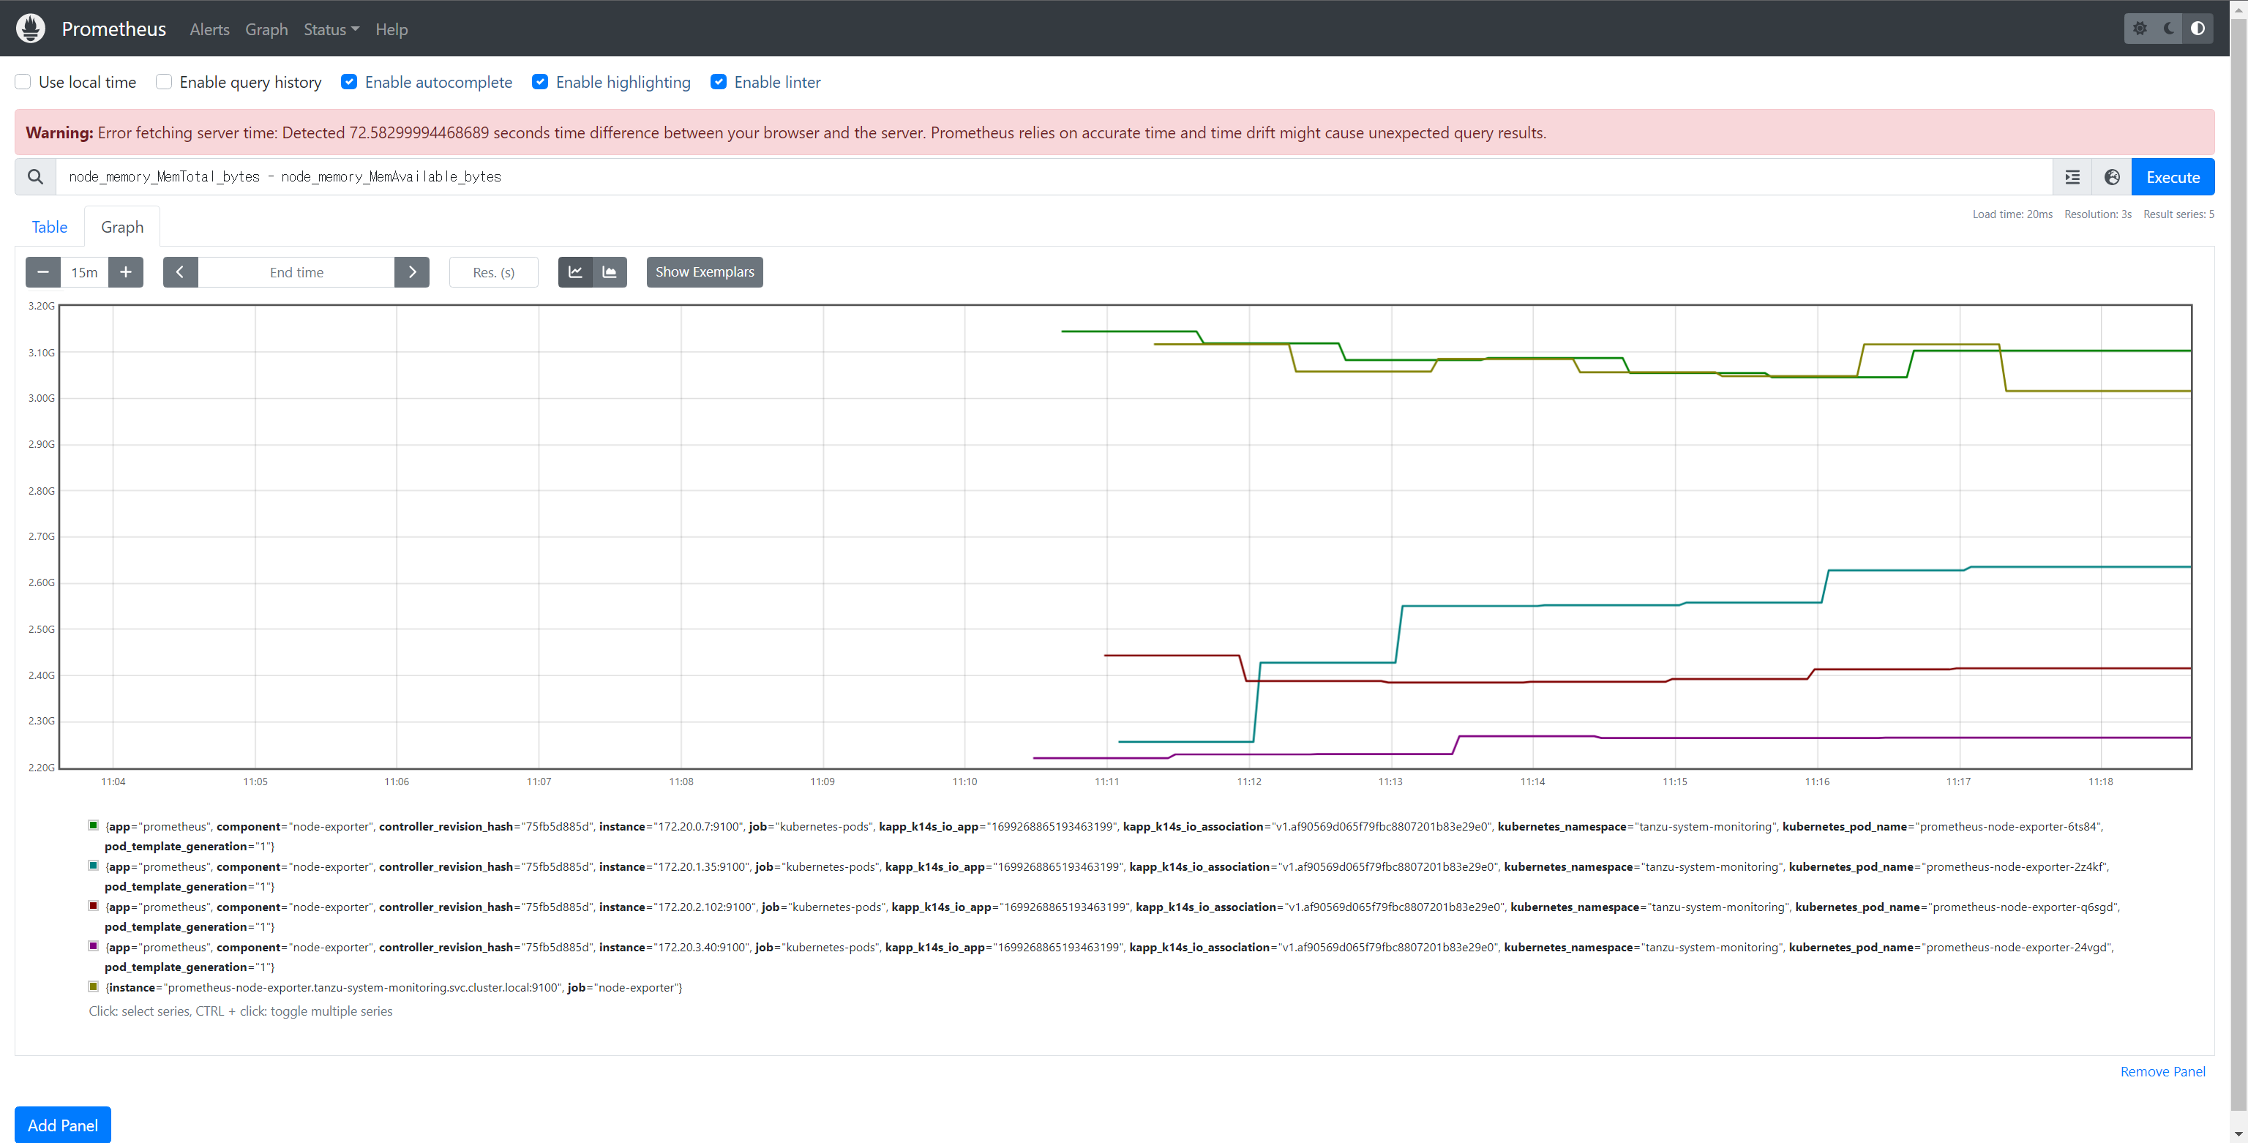Viewport: 2248px width, 1143px height.
Task: Disable the Enable linter checkbox
Action: pyautogui.click(x=718, y=82)
